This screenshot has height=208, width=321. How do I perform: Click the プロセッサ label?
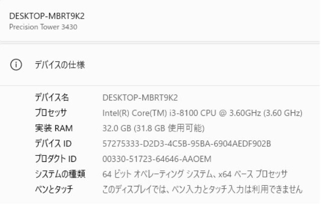click(51, 112)
